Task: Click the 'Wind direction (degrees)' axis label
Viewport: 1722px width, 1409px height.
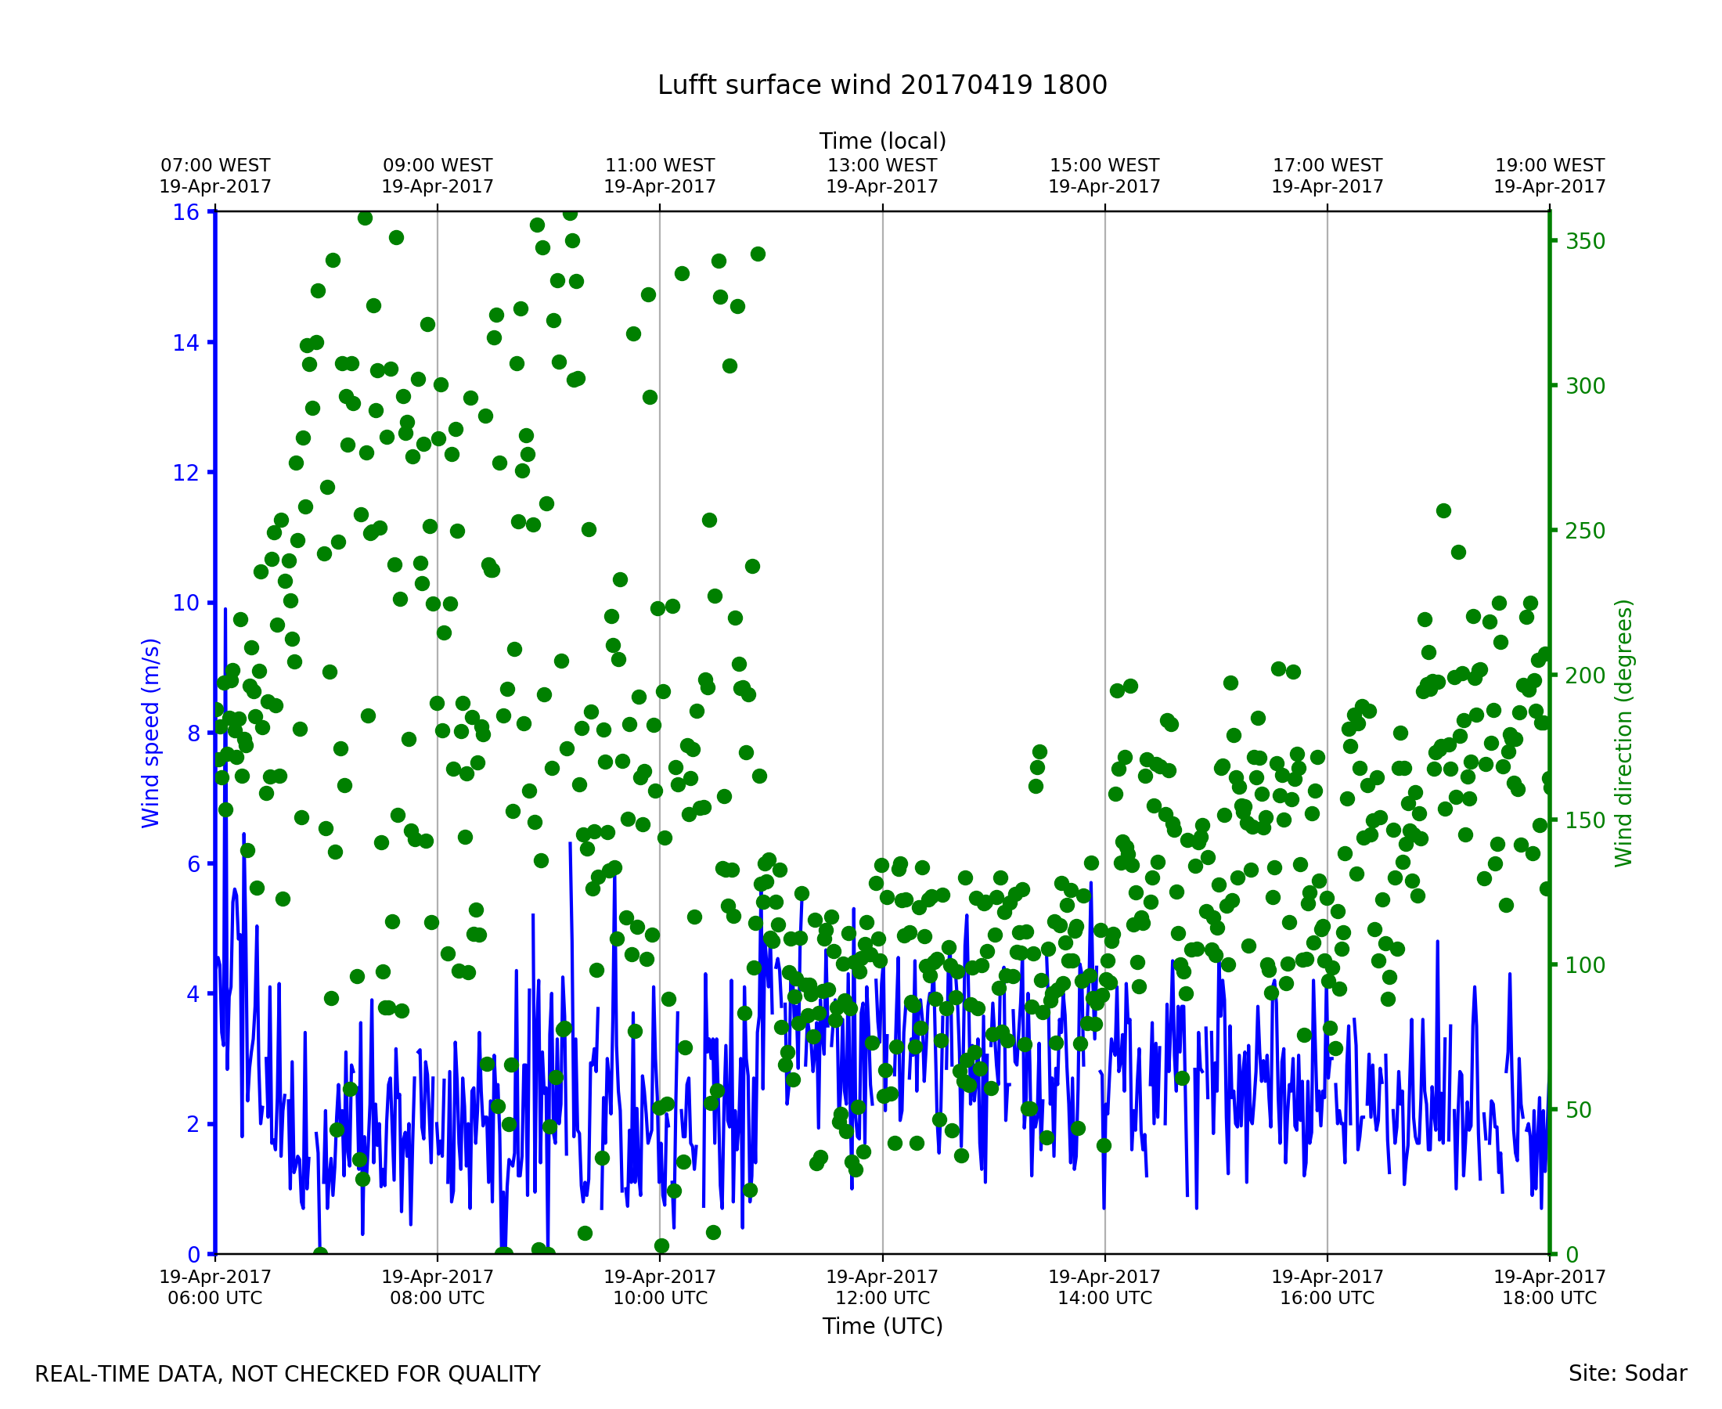Action: [1623, 733]
